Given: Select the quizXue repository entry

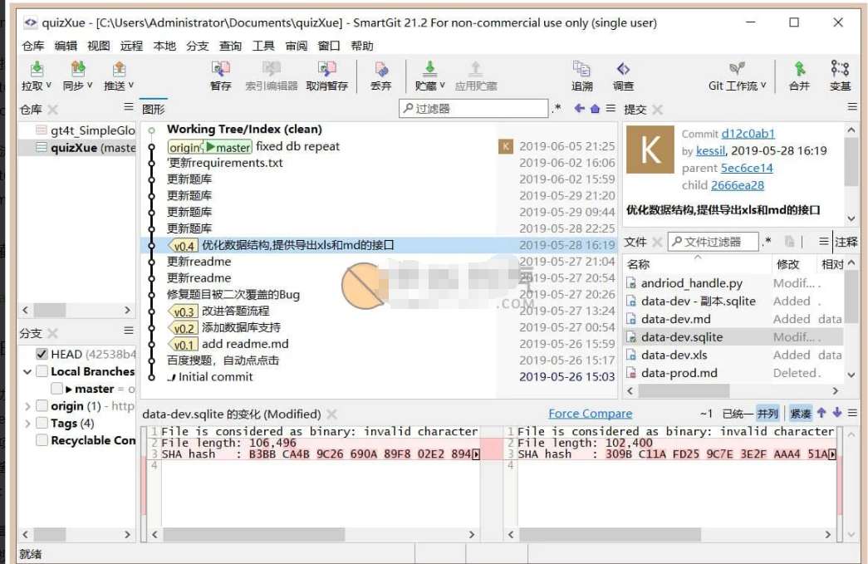Looking at the screenshot, I should point(77,148).
